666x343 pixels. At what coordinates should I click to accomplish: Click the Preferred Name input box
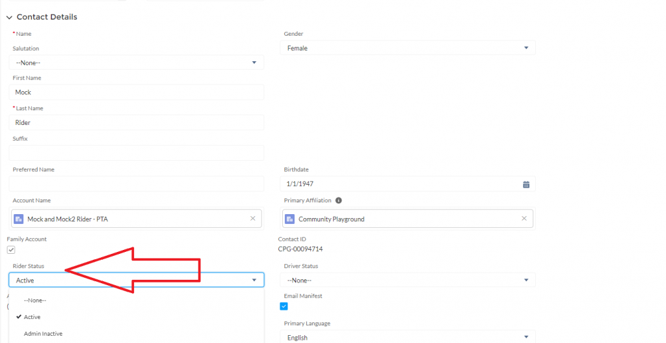136,184
